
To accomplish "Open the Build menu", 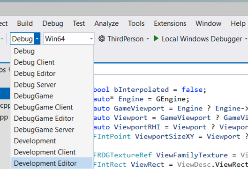I will click(25, 23).
